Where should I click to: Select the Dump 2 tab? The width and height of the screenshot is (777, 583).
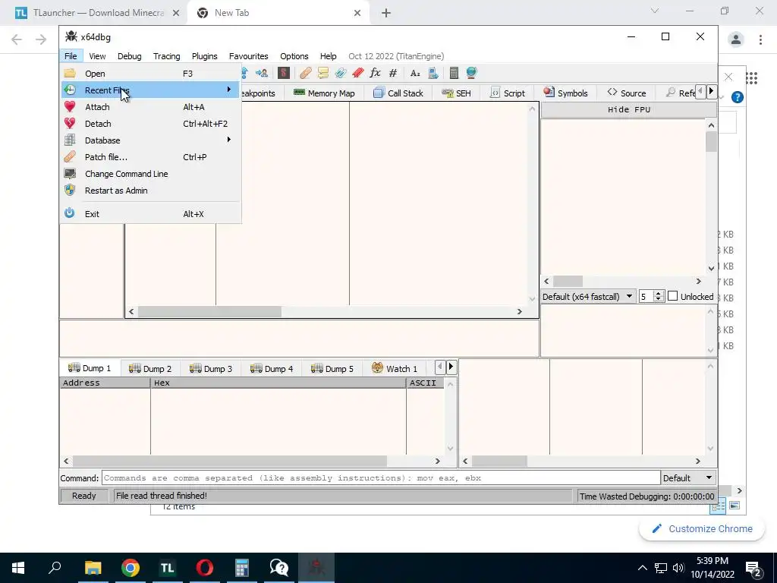pos(150,368)
